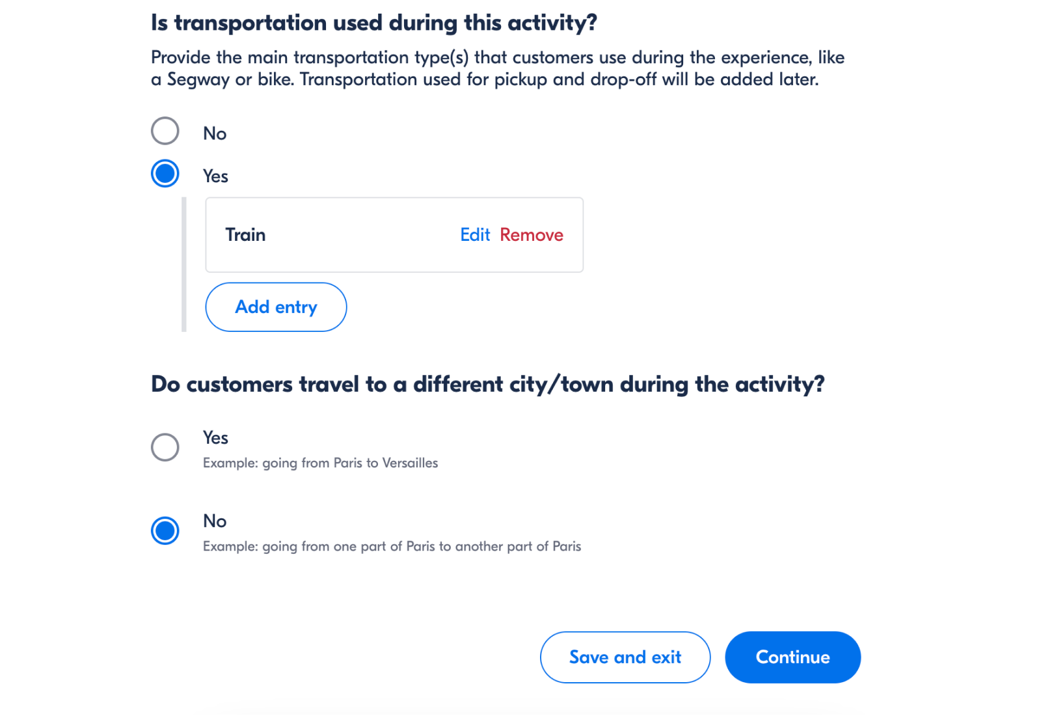Add another transportation entry
1041x716 pixels.
pyautogui.click(x=276, y=307)
